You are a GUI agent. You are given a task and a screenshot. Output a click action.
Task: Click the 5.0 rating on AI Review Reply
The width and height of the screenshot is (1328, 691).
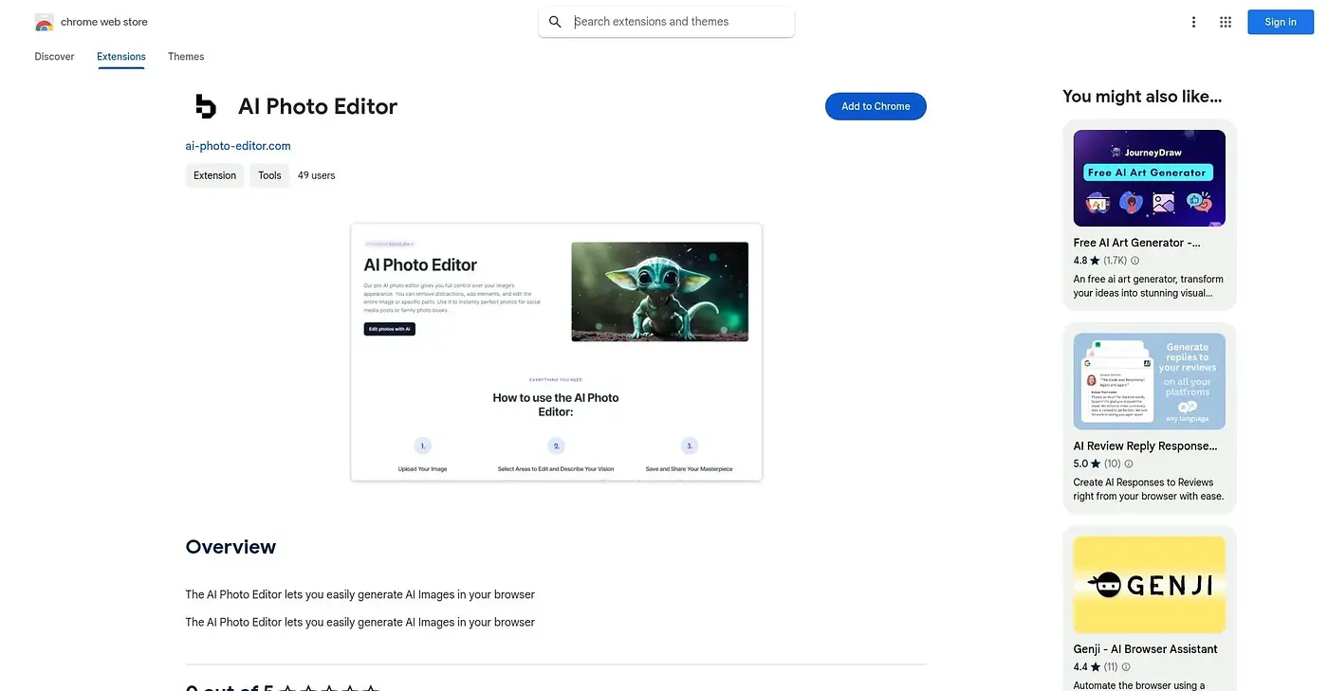1080,464
